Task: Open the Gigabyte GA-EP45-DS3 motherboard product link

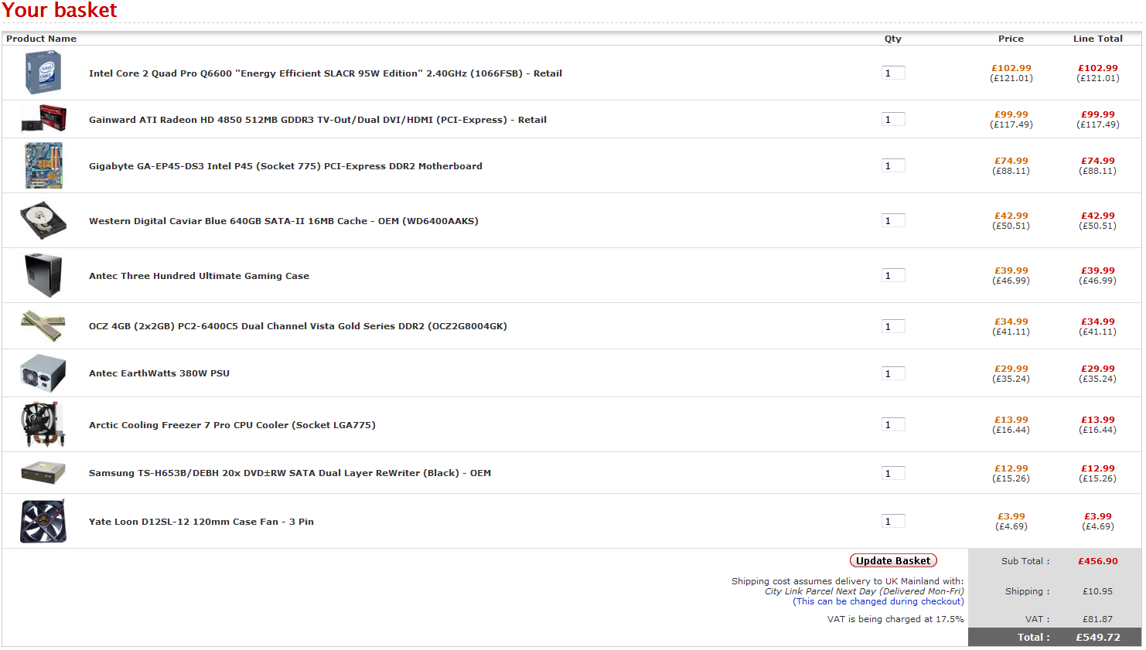Action: [285, 166]
